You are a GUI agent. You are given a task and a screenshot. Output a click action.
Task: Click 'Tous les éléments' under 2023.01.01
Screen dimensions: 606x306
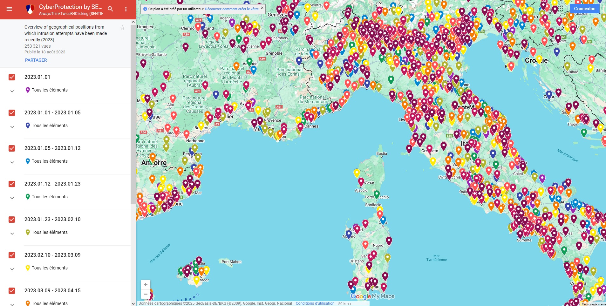[50, 90]
